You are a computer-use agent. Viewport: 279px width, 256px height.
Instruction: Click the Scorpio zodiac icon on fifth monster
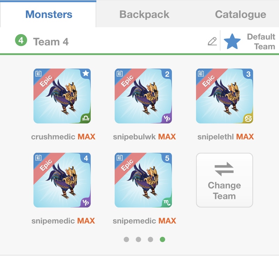coord(167,203)
